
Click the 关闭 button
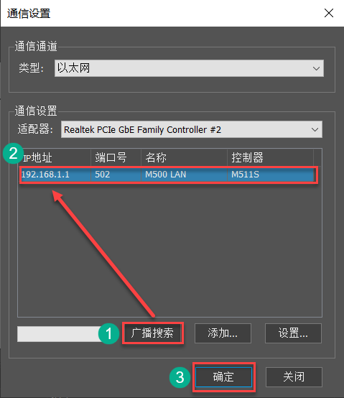tap(294, 377)
